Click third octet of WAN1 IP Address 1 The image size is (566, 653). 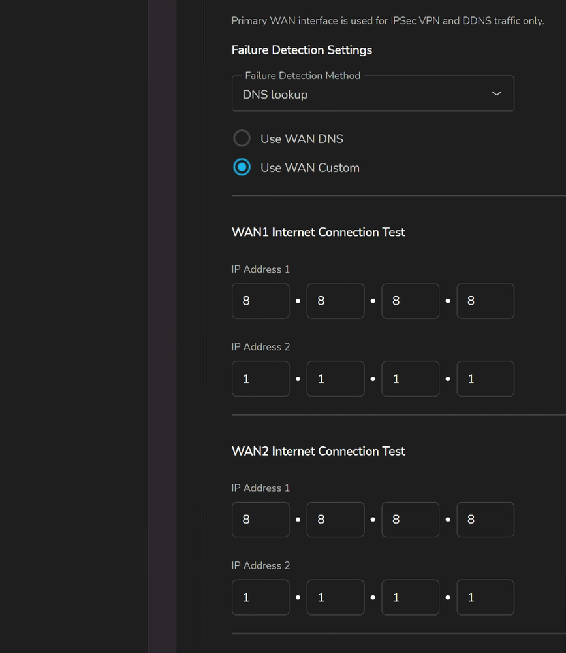point(411,301)
